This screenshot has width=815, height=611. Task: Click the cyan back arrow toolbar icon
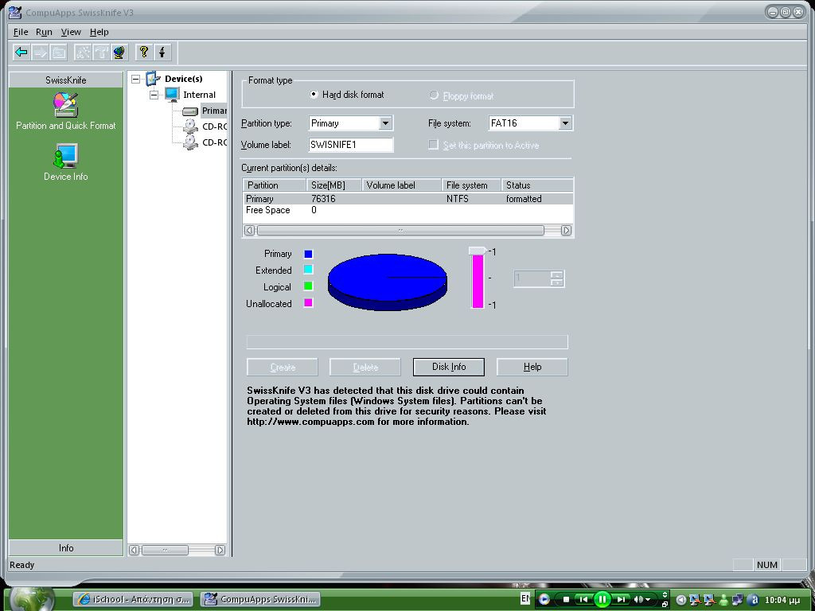[x=21, y=53]
